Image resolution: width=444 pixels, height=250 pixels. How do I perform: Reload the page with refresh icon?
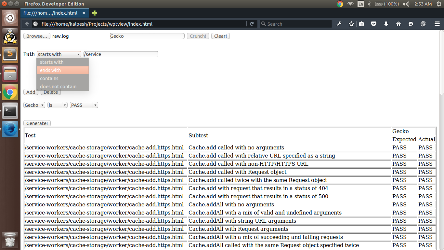[x=252, y=24]
